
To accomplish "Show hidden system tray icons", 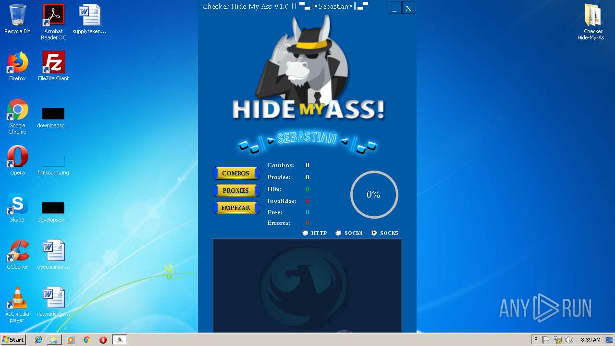I will (x=536, y=340).
